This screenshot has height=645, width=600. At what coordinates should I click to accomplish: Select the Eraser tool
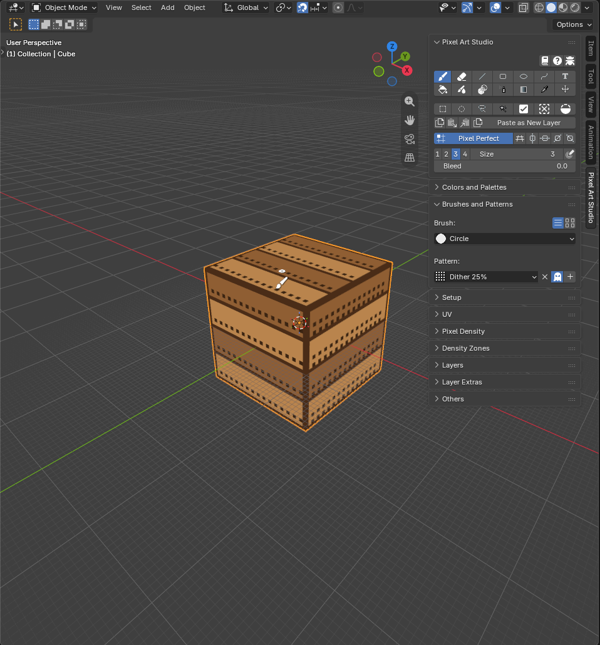click(462, 76)
